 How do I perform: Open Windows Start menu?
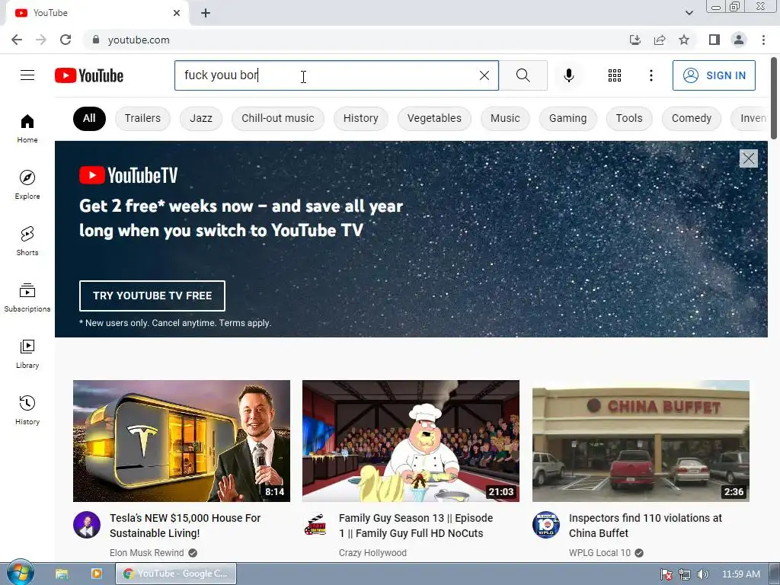[x=21, y=573]
